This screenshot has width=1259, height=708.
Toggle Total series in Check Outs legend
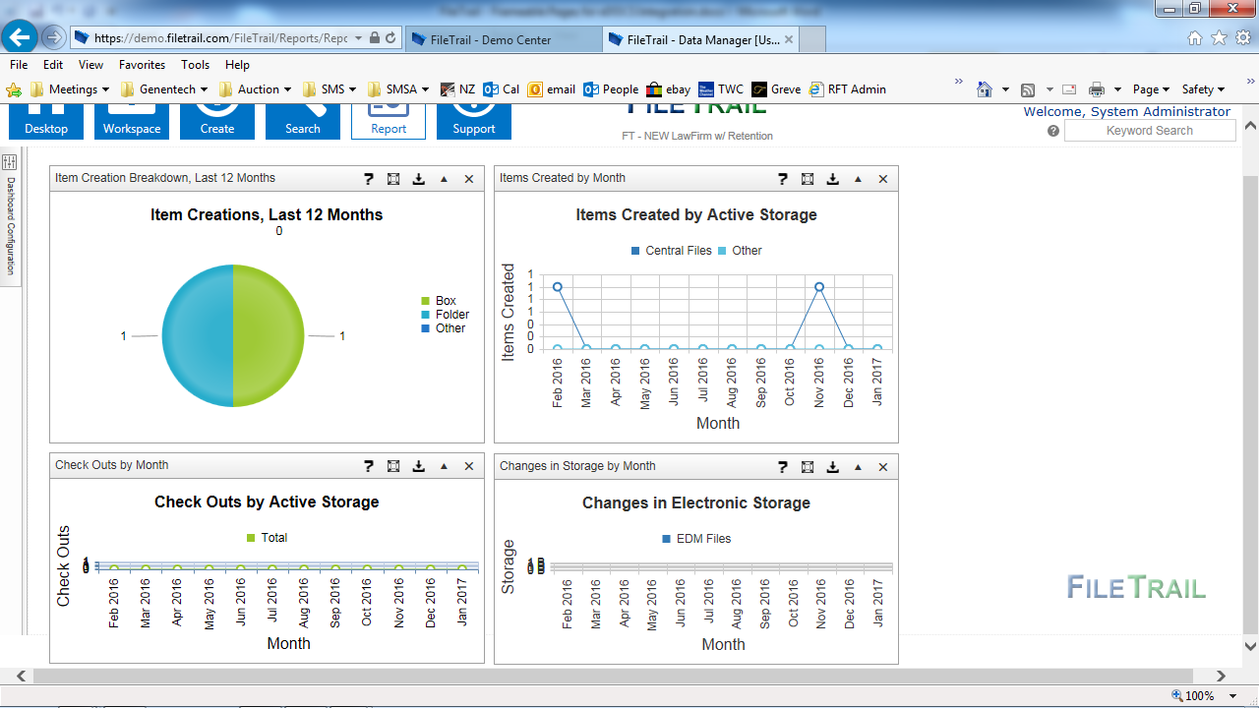267,538
